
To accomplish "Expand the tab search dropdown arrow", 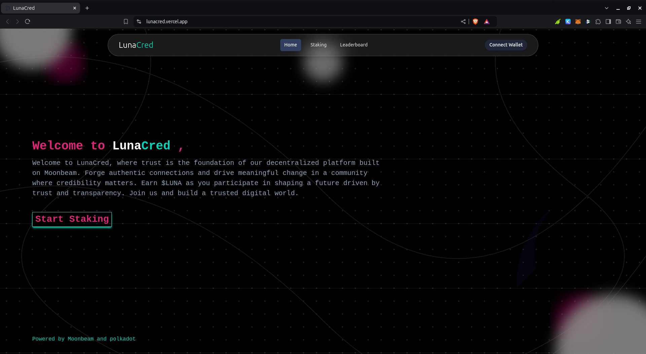I will pos(607,8).
